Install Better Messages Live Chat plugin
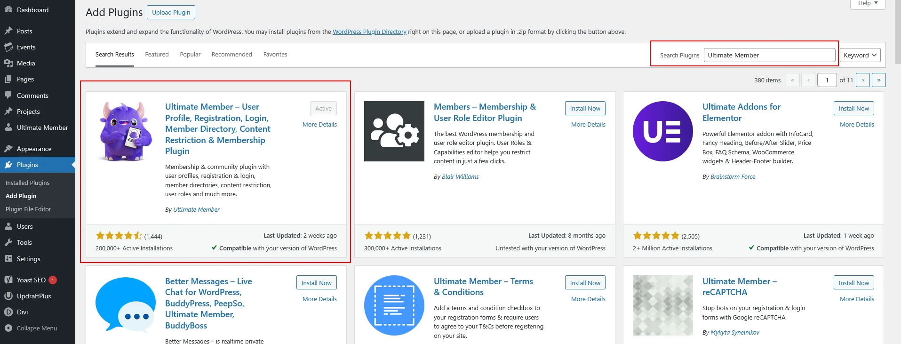The image size is (901, 344). click(317, 283)
